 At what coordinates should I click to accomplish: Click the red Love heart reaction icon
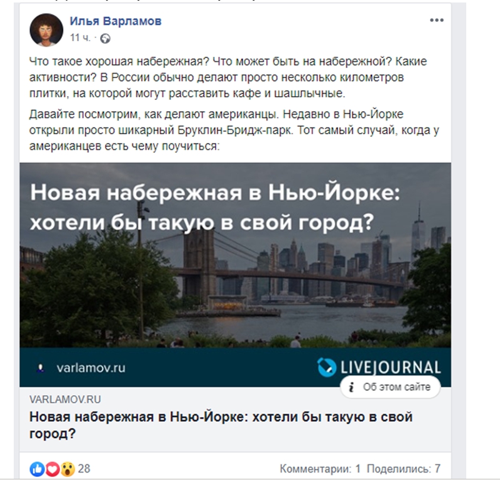click(52, 469)
